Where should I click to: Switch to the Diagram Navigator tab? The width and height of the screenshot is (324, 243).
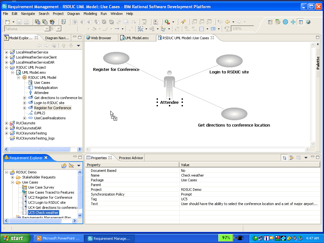[x=57, y=38]
